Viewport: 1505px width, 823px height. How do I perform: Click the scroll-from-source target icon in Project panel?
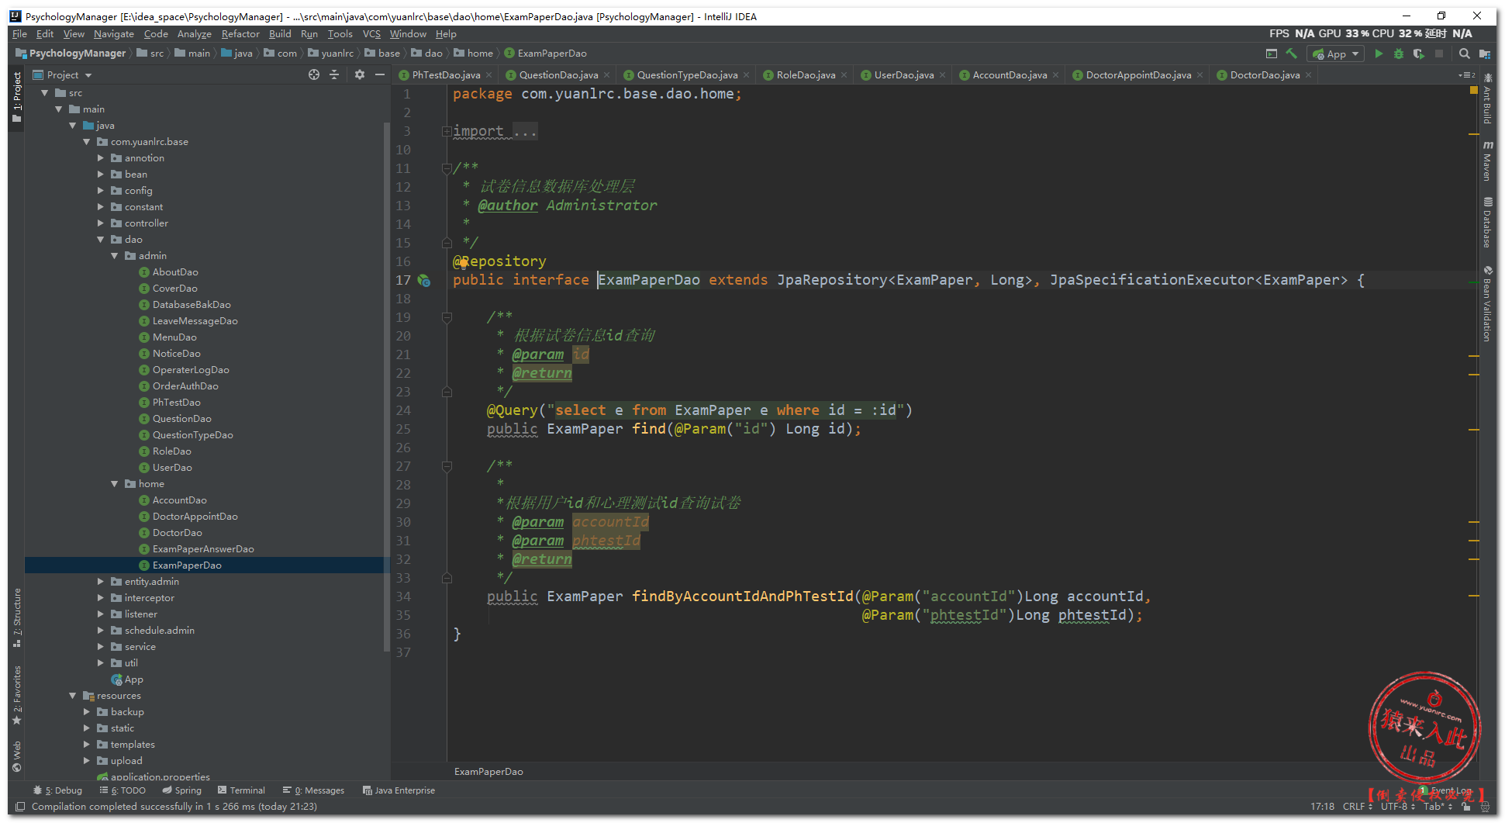[x=314, y=74]
